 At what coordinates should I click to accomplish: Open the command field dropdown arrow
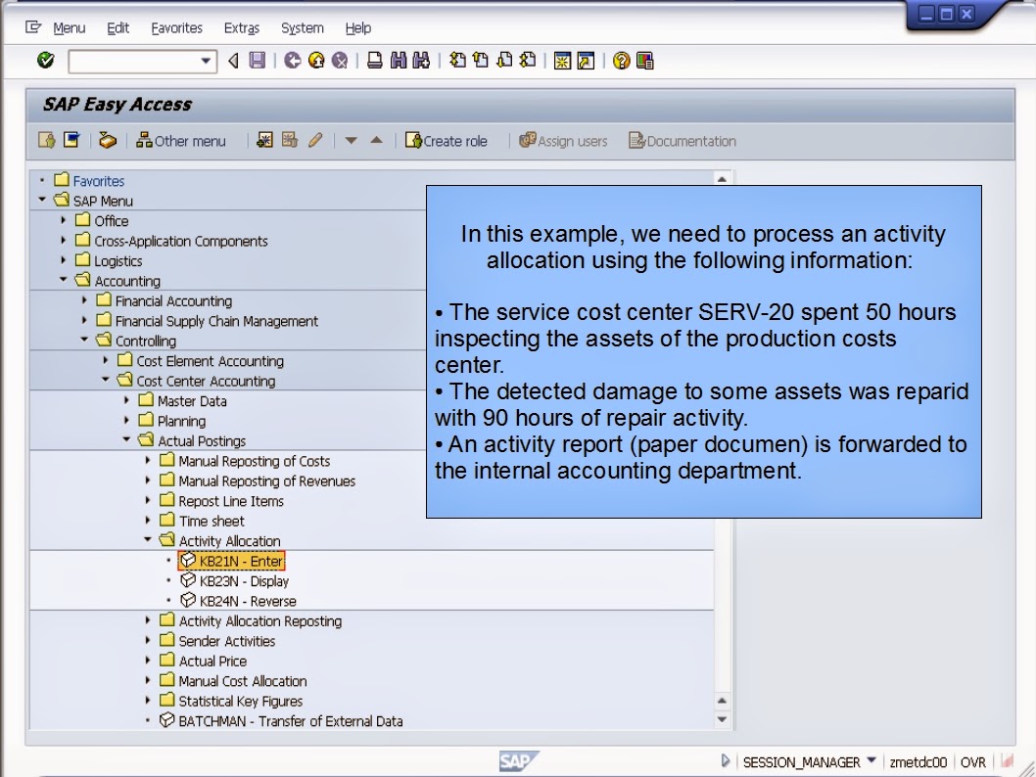[x=207, y=62]
